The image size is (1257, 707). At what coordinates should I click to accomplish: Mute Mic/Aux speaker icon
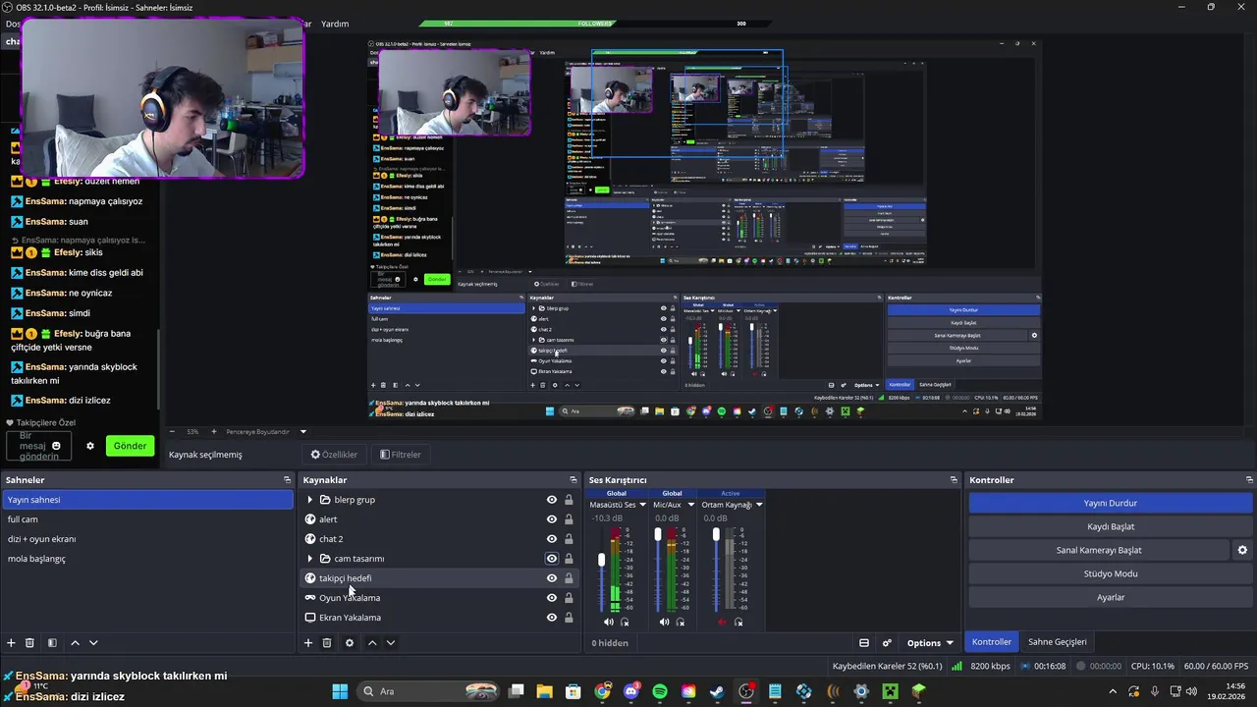664,622
